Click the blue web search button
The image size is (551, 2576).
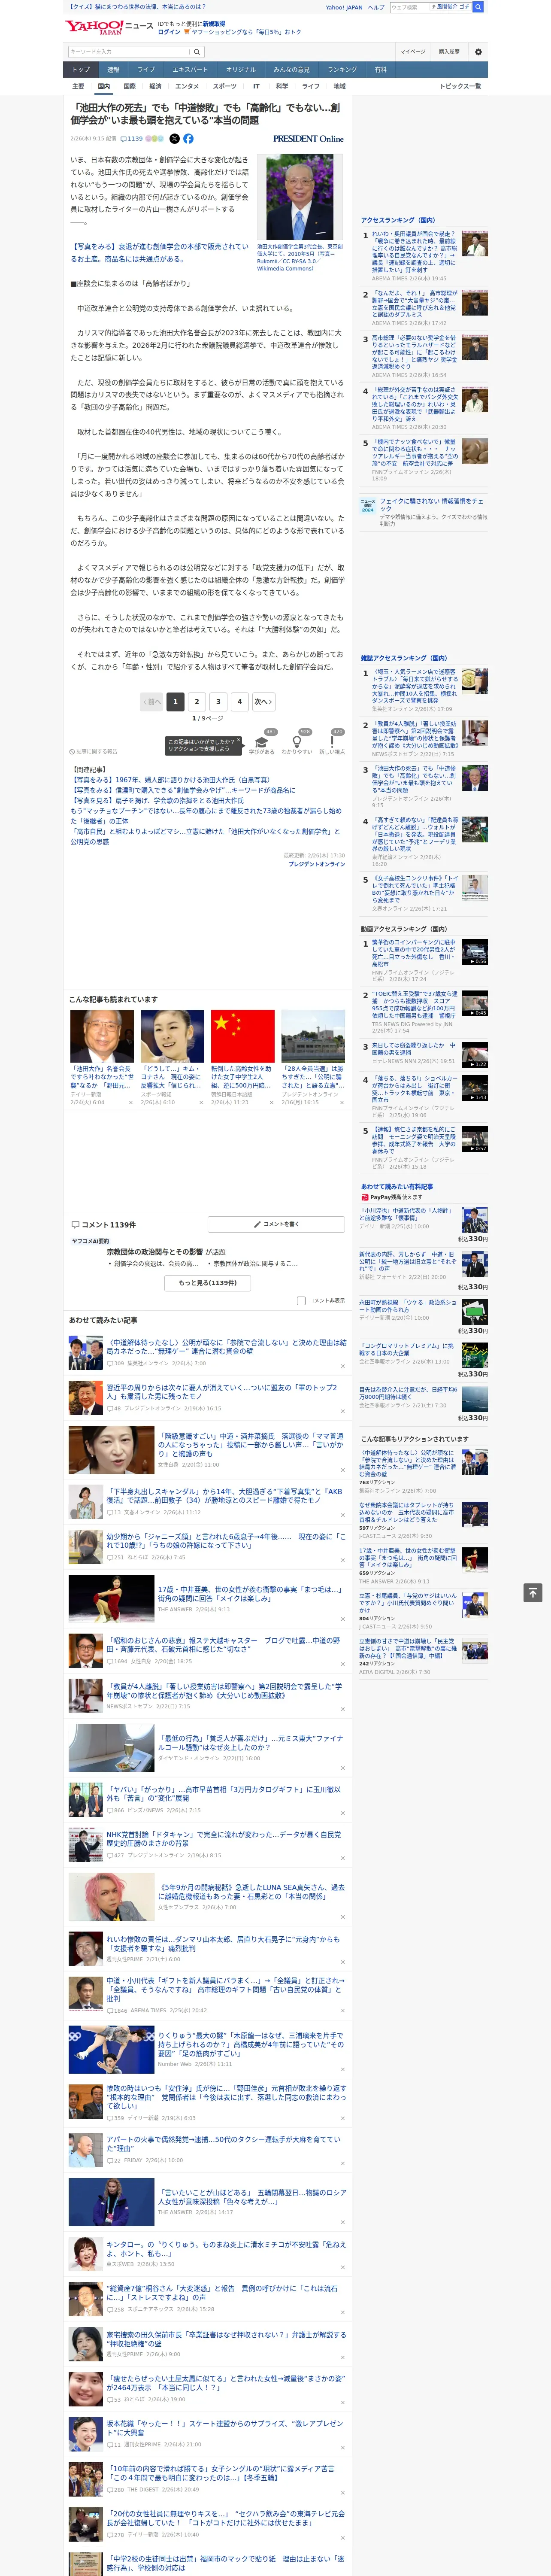point(478,7)
